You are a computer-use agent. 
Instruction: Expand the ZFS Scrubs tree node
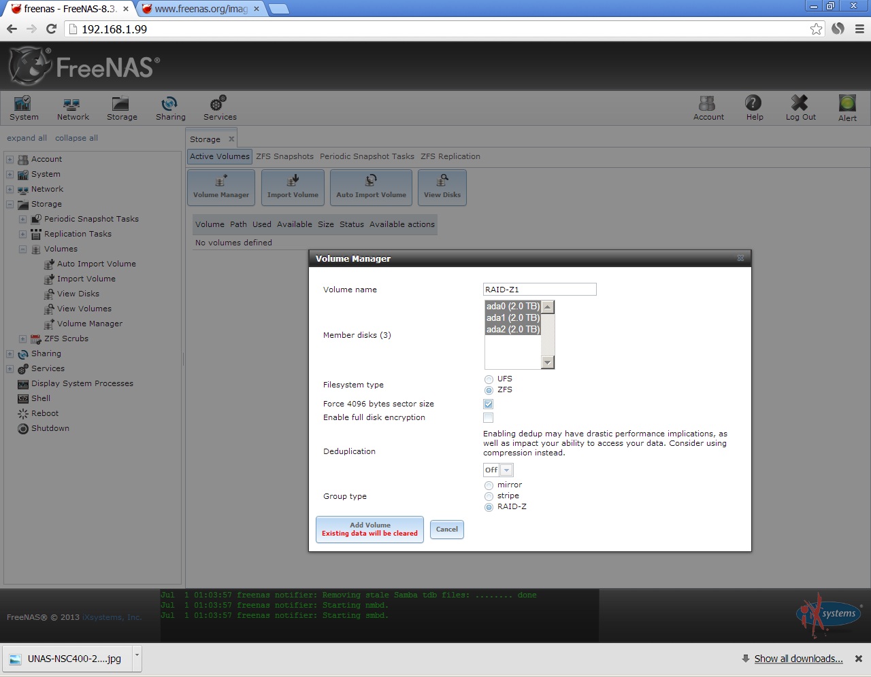22,338
